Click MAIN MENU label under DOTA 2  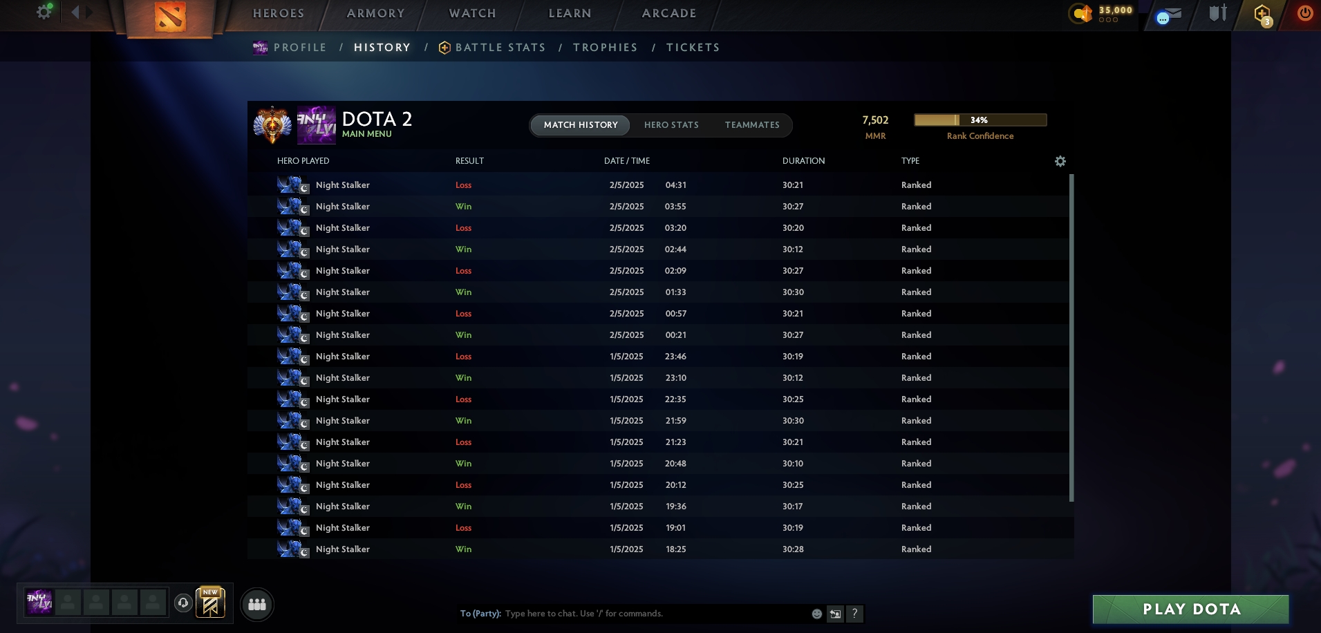coord(366,134)
